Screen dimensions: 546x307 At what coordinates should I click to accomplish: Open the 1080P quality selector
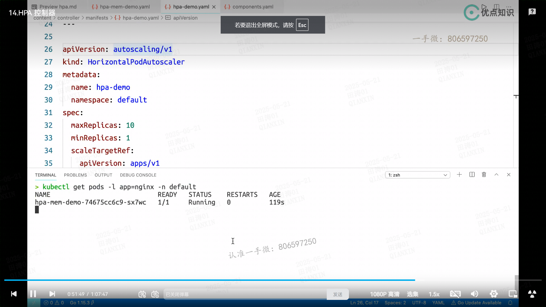pyautogui.click(x=384, y=294)
